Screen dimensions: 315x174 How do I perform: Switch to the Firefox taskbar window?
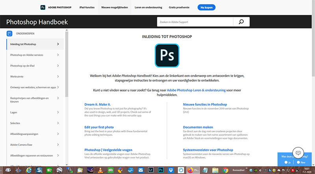[x=193, y=170]
